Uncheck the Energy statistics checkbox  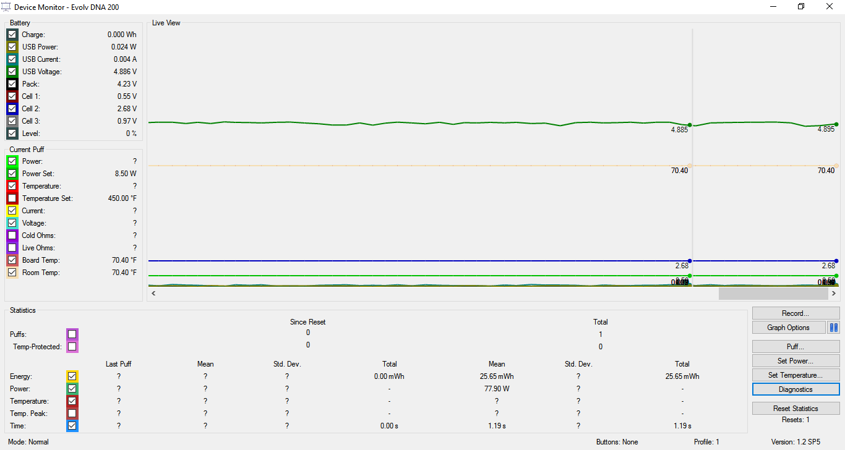72,376
